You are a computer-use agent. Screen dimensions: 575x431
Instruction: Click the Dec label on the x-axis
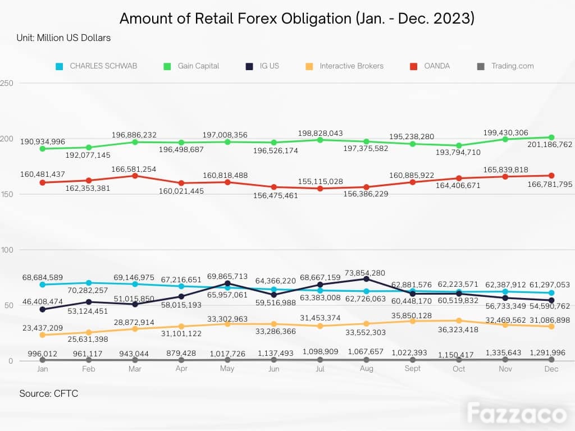pos(551,369)
